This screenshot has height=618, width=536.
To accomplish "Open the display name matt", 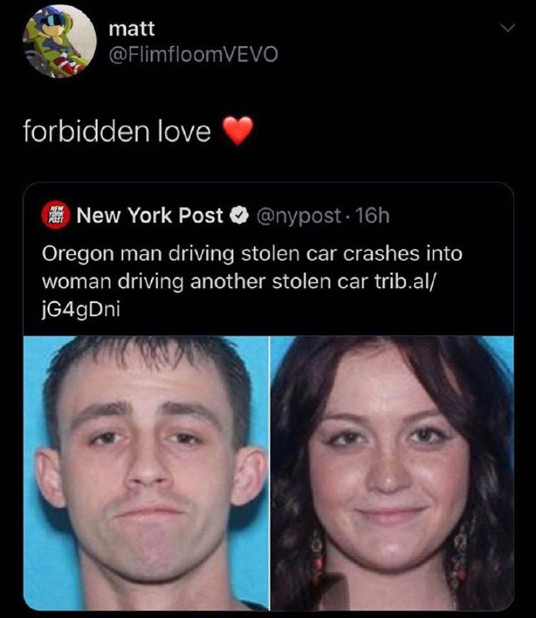I will [x=131, y=29].
